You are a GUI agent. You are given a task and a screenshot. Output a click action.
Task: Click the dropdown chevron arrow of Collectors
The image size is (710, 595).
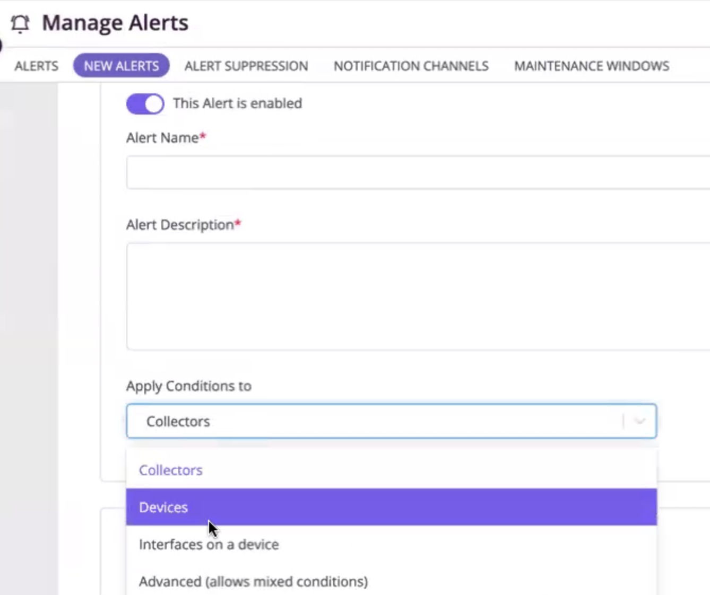click(640, 421)
